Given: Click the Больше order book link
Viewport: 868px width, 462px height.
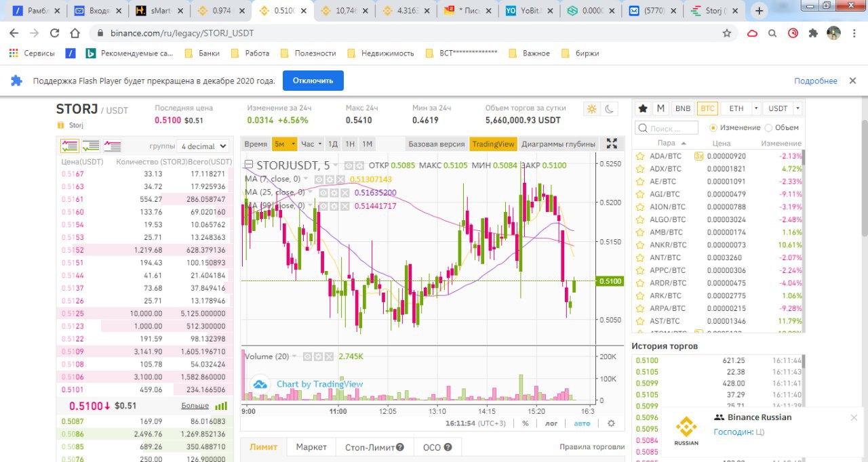Looking at the screenshot, I should [x=195, y=406].
